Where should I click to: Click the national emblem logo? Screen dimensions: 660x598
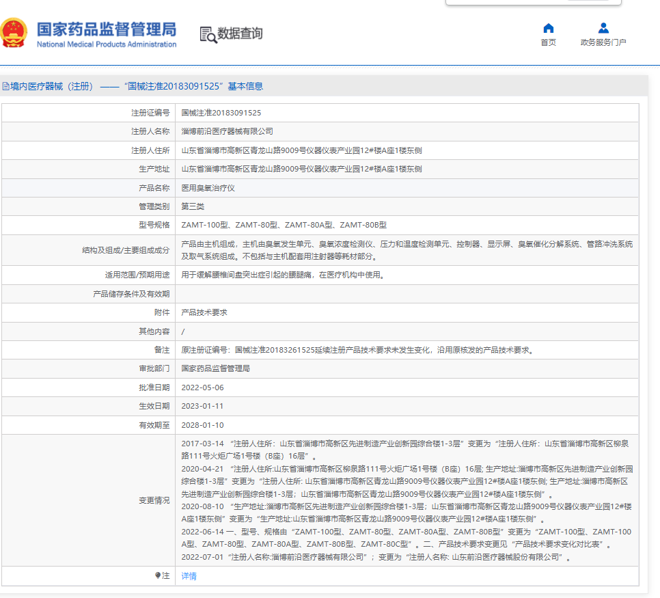pos(14,33)
